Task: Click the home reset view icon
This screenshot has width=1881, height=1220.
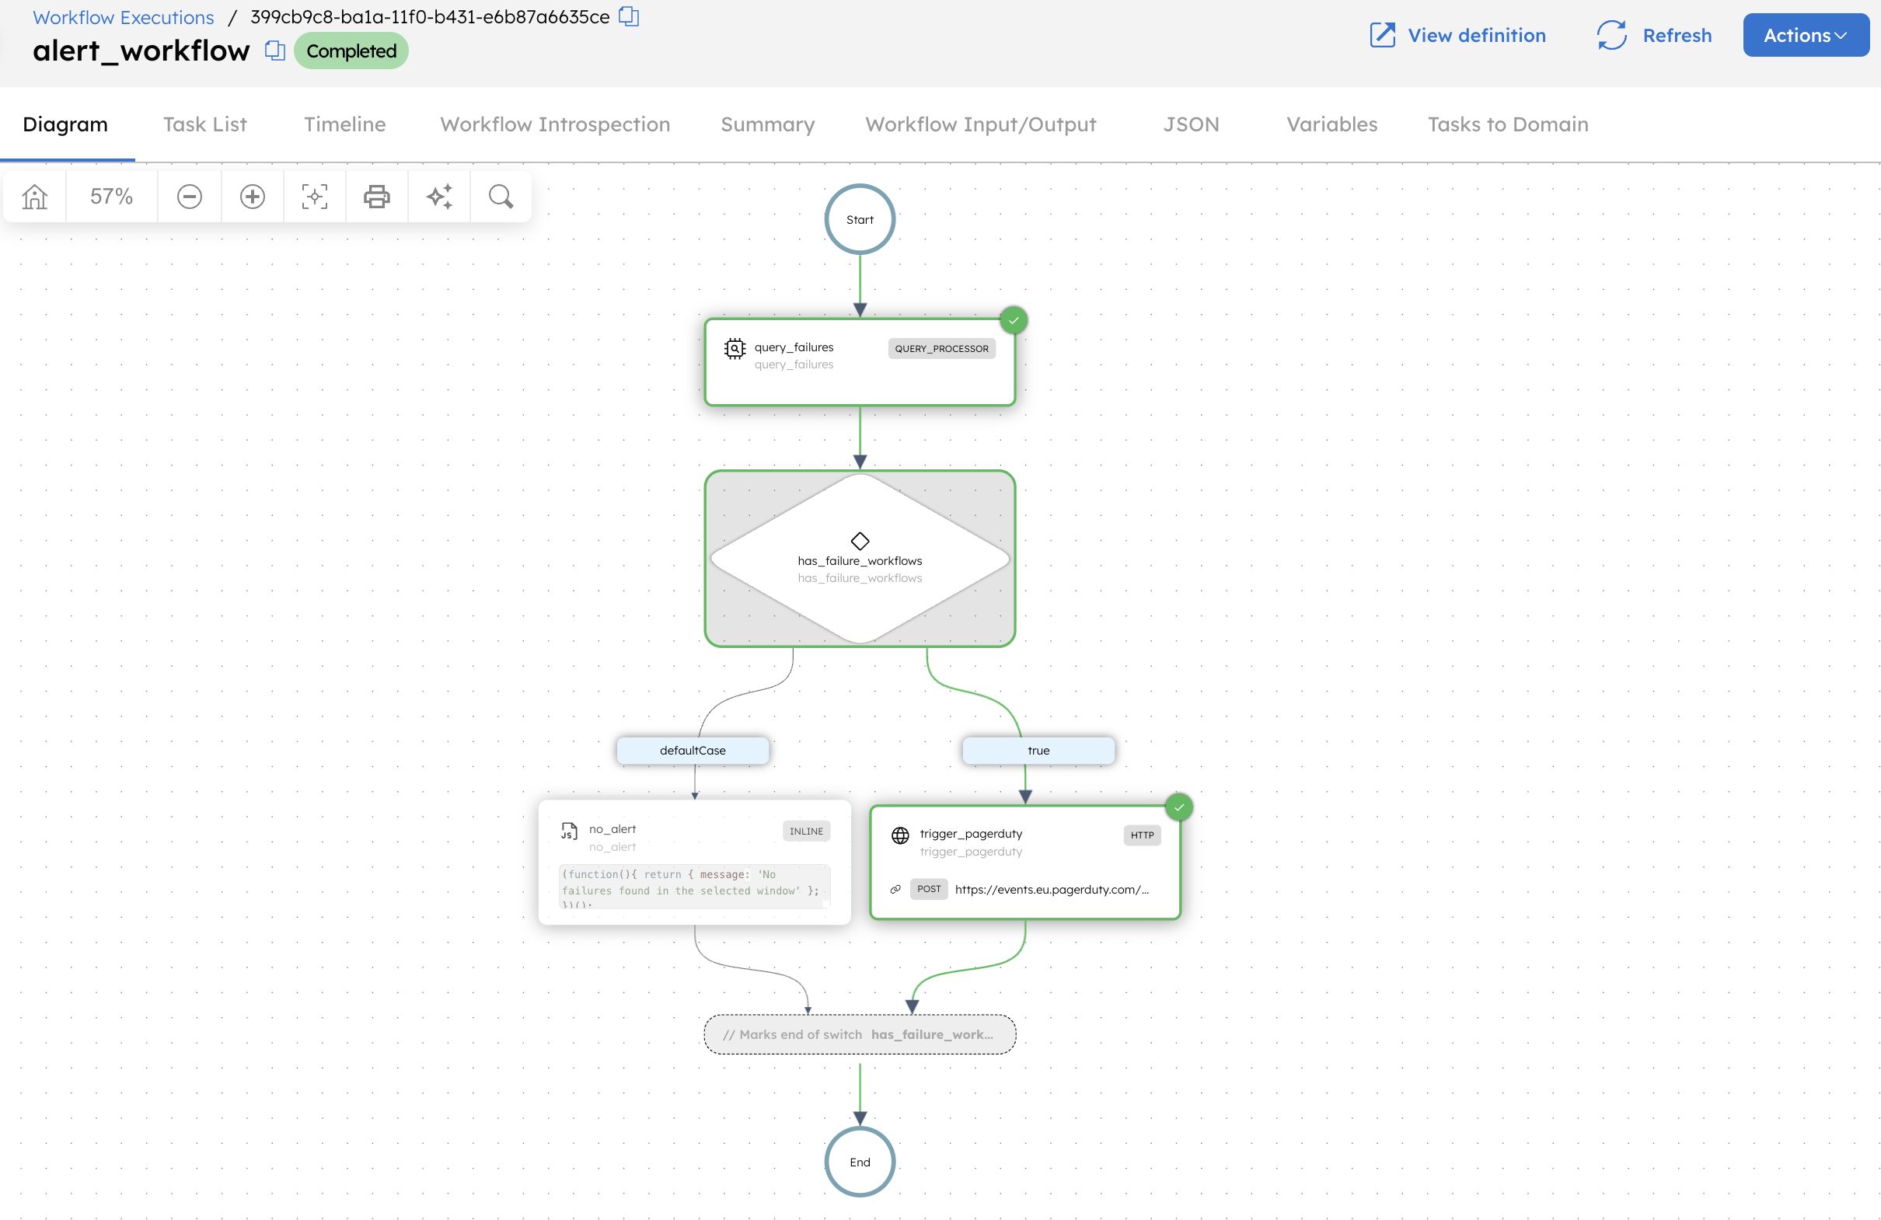Action: [x=35, y=196]
